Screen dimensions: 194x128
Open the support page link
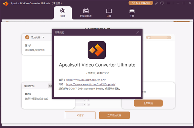(x=91, y=84)
